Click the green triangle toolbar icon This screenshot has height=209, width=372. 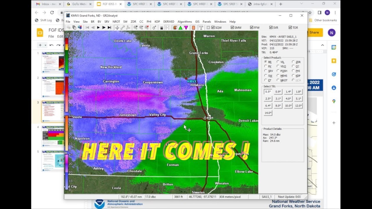coord(180,28)
